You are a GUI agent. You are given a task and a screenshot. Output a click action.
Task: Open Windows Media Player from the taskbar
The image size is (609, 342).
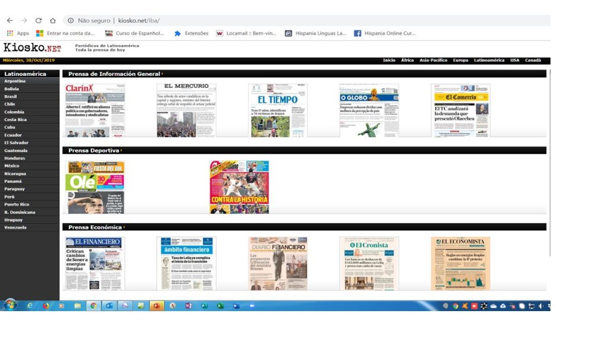point(61,306)
